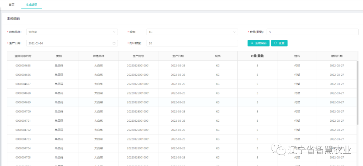Image resolution: width=363 pixels, height=166 pixels.
Task: Select serial number 0000004695 cell
Action: pyautogui.click(x=23, y=66)
